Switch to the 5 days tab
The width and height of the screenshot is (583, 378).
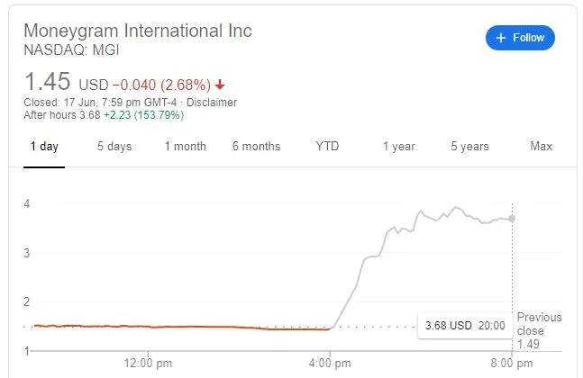[114, 146]
